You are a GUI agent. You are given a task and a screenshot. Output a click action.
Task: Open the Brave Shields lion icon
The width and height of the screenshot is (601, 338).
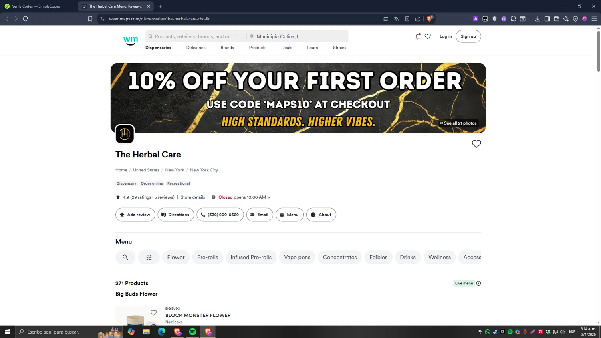[430, 19]
